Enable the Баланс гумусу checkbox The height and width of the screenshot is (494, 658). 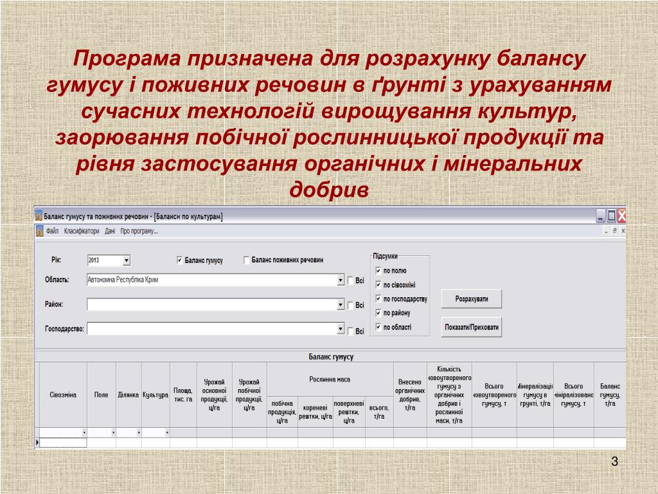click(x=180, y=261)
